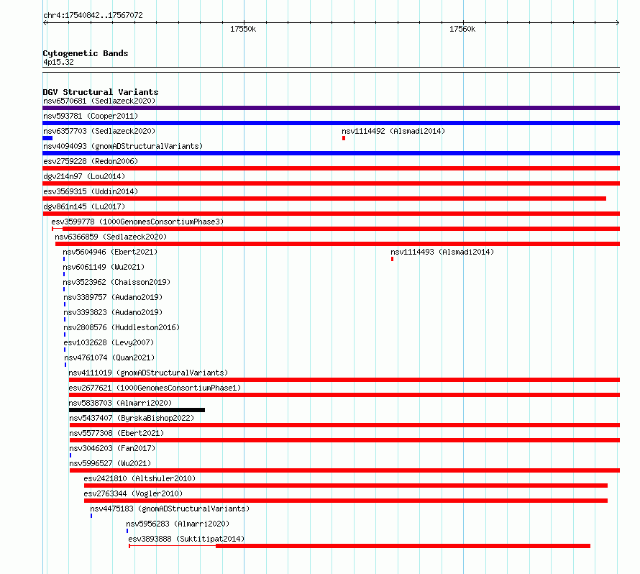Select nsv6061149 (Wu2021) label
Screen dimensions: 640x574
[104, 267]
